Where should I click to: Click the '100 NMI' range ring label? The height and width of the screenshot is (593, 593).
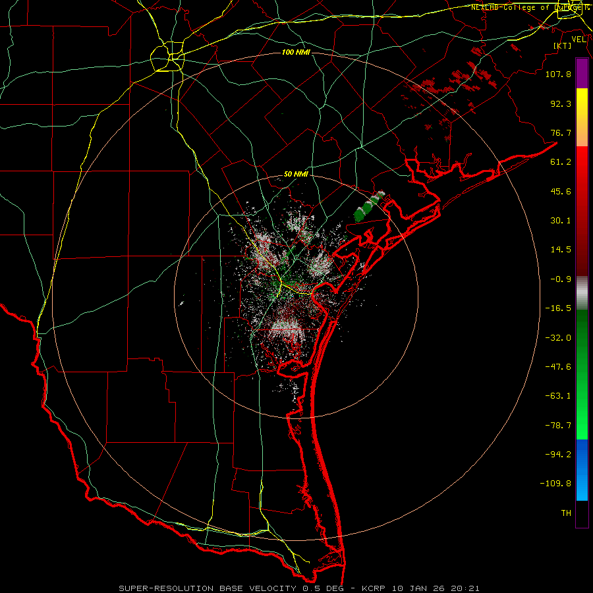pos(296,52)
